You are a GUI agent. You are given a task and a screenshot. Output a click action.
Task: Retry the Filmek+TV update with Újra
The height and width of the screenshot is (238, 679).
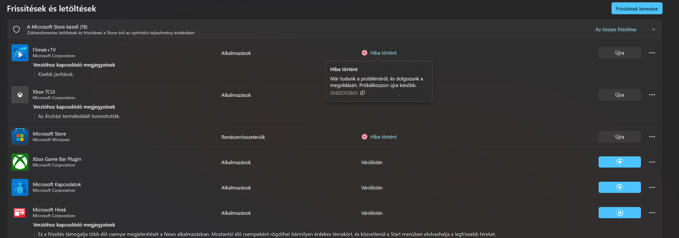click(619, 53)
